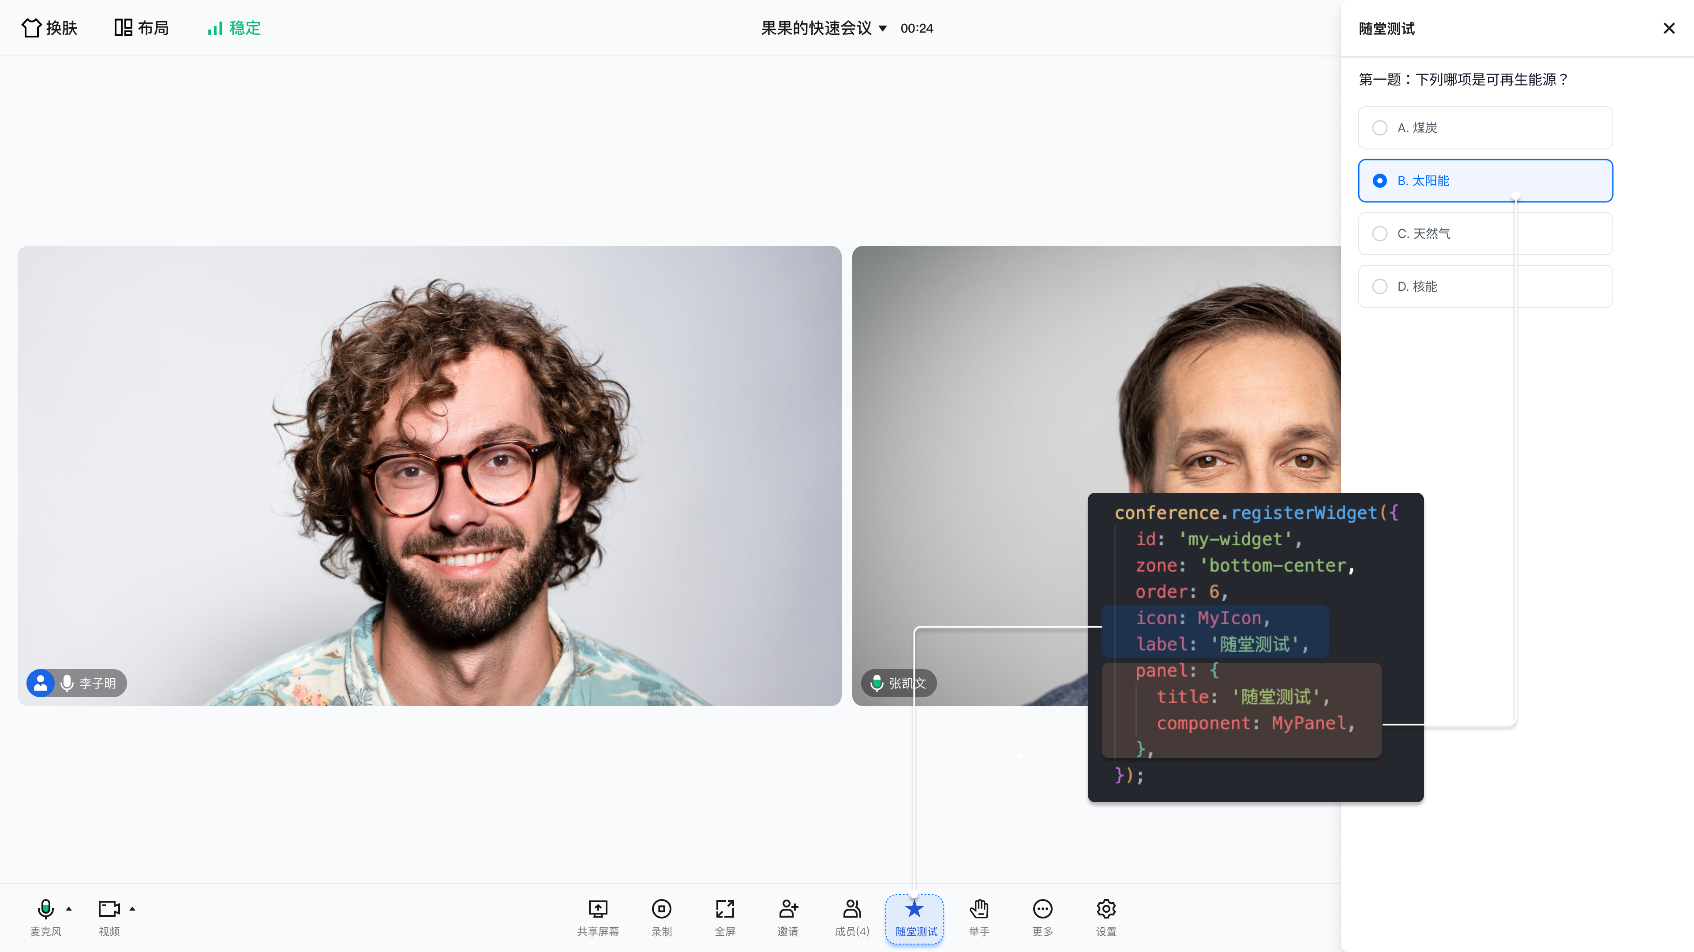
Task: Open the 换肤 skin menu
Action: click(49, 28)
